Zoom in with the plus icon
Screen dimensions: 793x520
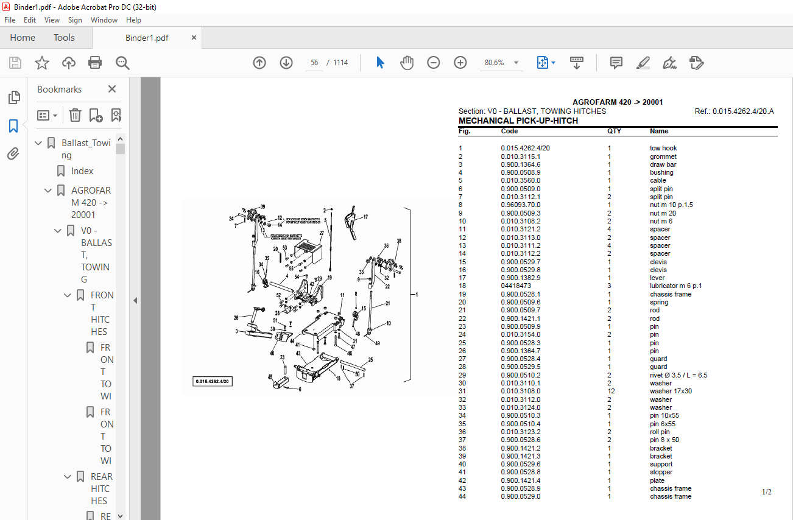[460, 63]
